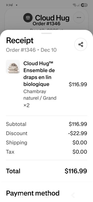Tap the share icon on the receipt

point(81,44)
